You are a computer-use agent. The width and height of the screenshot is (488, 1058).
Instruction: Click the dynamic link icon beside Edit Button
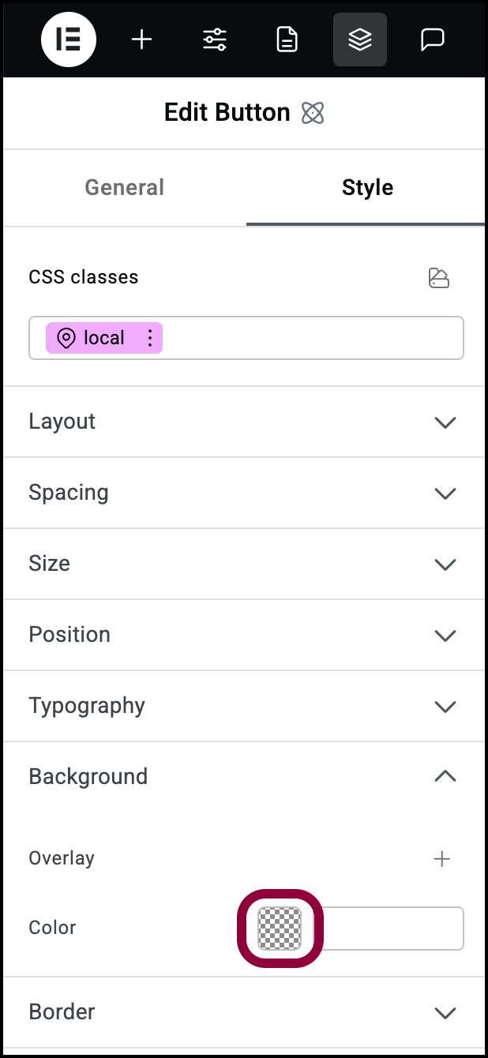pos(313,113)
